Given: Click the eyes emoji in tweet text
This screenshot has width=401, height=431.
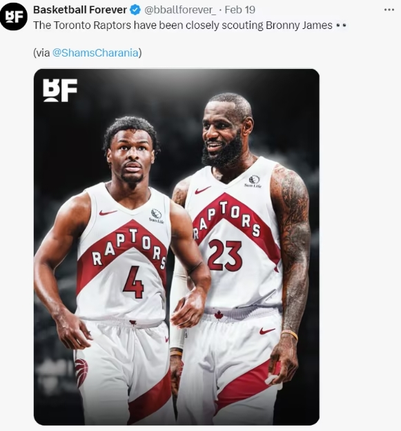Looking at the screenshot, I should [342, 26].
